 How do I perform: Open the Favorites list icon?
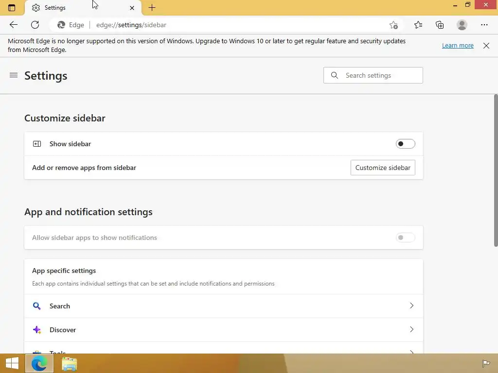tap(418, 25)
